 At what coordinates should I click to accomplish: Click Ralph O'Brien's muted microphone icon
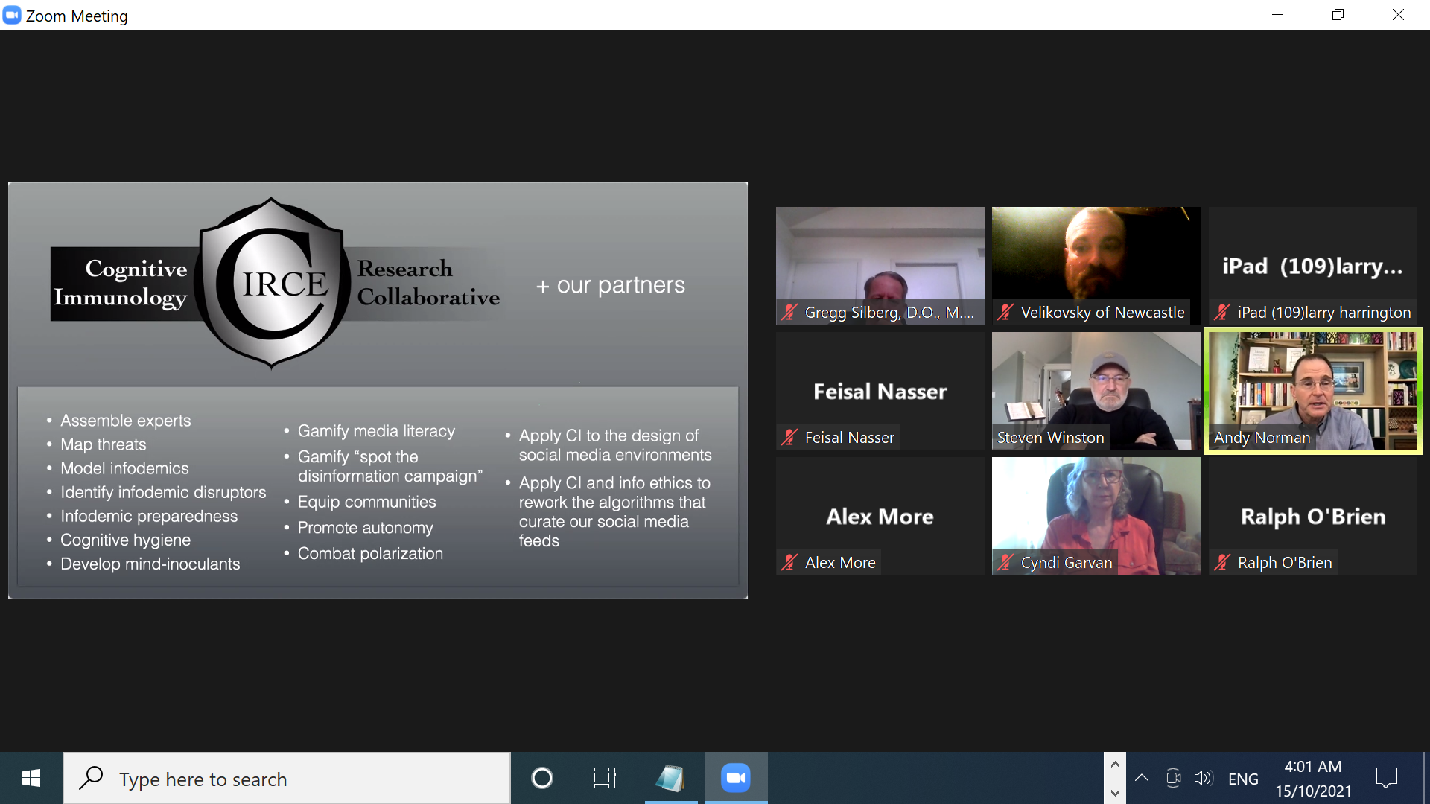point(1221,563)
